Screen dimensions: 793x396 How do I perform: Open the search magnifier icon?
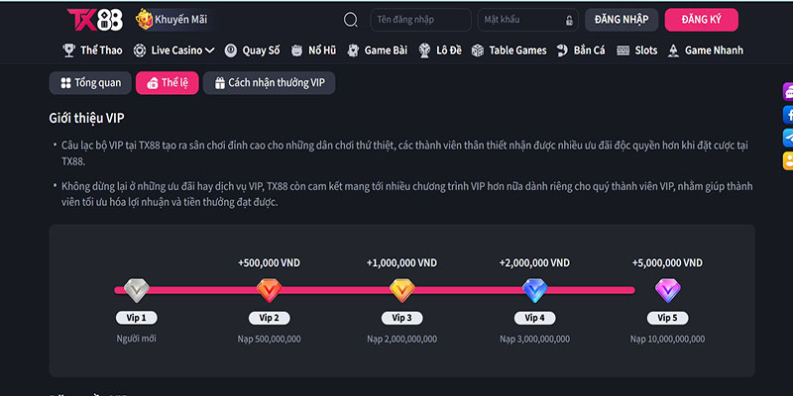(351, 20)
